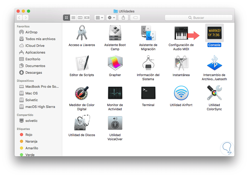
Task: Open Documentos in the sidebar
Action: click(38, 66)
